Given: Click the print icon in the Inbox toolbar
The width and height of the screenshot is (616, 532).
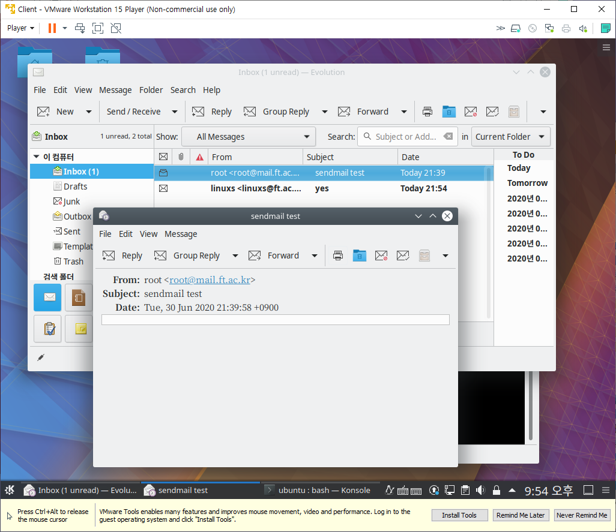Looking at the screenshot, I should [427, 112].
